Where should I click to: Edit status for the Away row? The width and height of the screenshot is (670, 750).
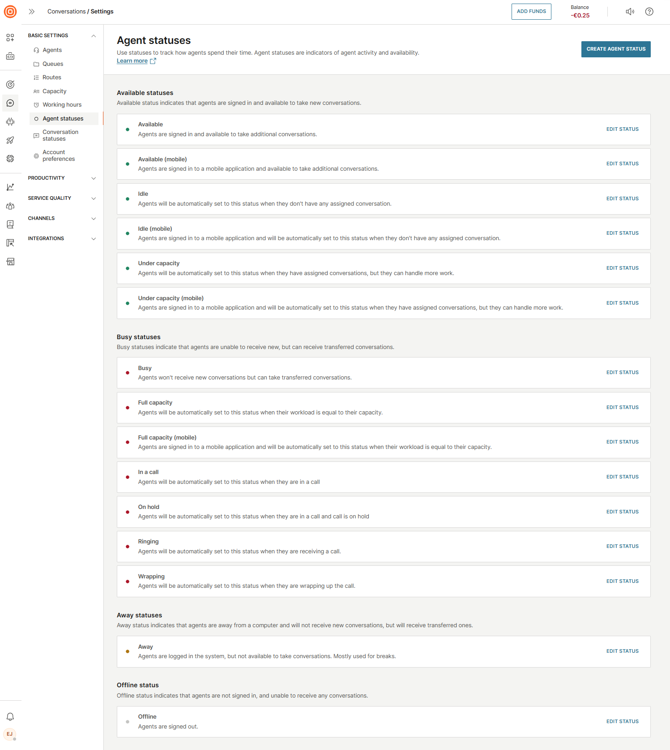622,651
